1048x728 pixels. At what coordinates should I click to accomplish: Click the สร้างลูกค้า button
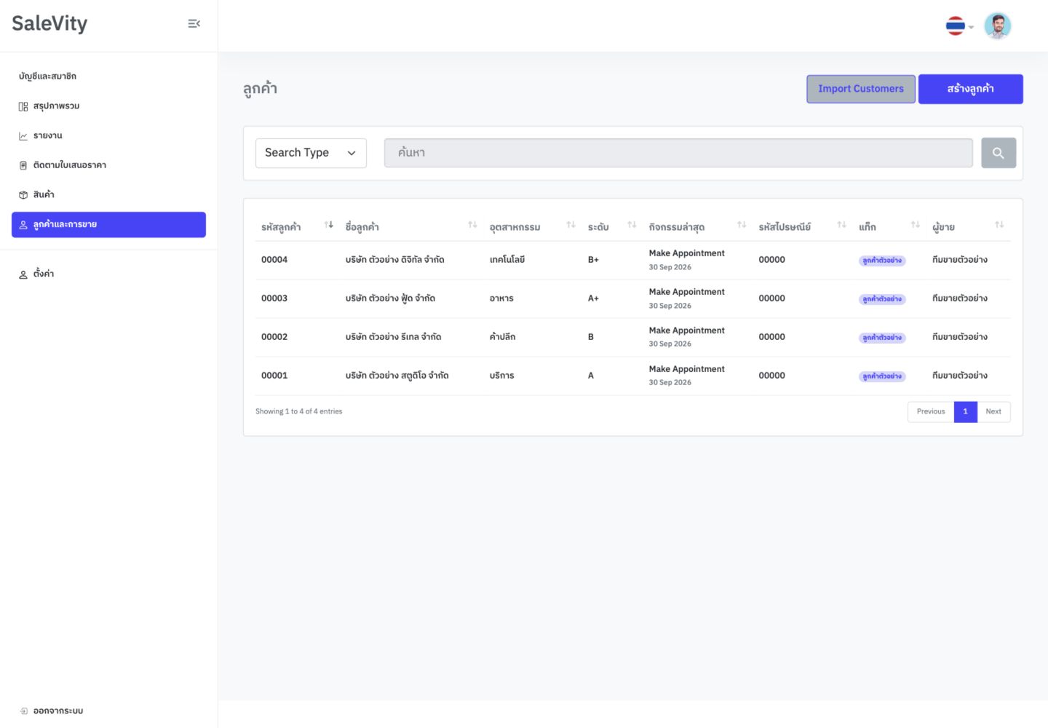click(971, 89)
